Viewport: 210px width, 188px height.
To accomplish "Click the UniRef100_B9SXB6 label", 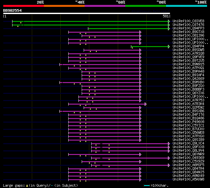I will 188,111.
